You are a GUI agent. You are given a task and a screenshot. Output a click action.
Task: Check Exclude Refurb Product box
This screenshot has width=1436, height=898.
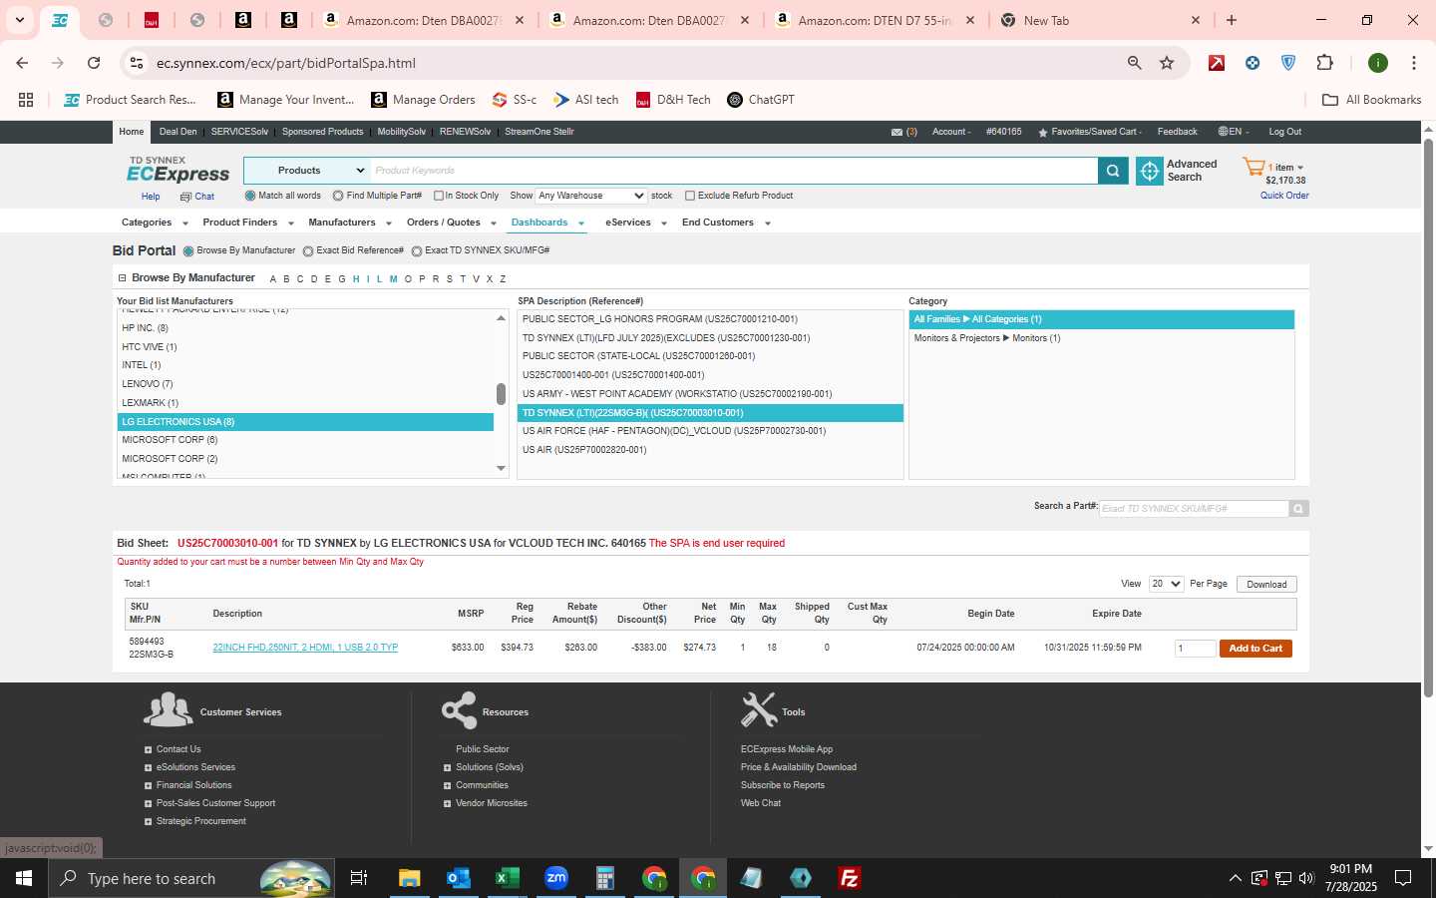(x=690, y=196)
